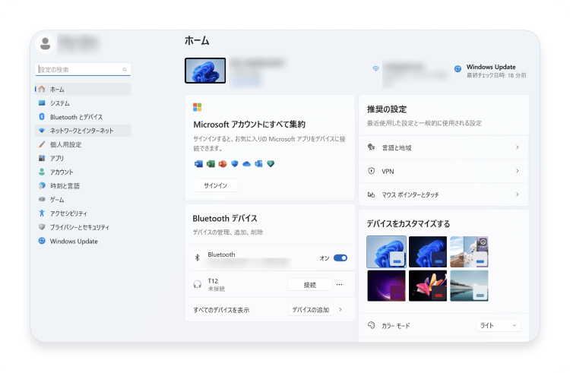
Task: Open Windows Update status at top right
Action: (x=490, y=71)
